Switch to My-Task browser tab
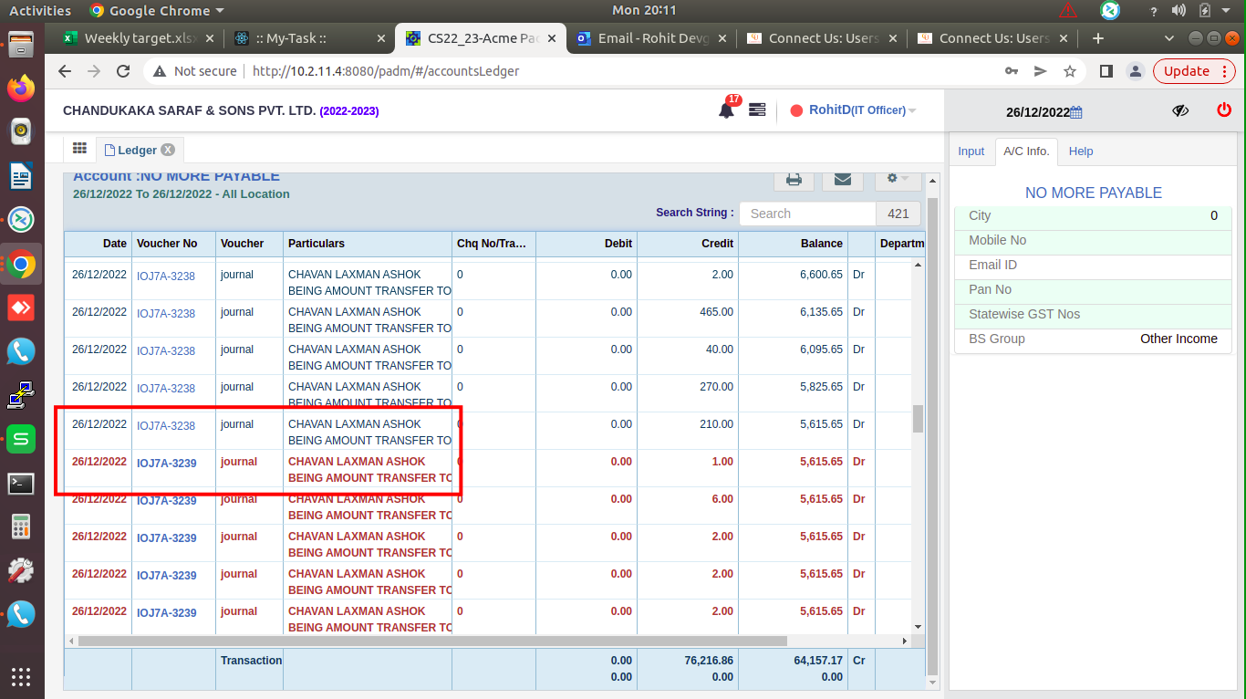 point(309,38)
